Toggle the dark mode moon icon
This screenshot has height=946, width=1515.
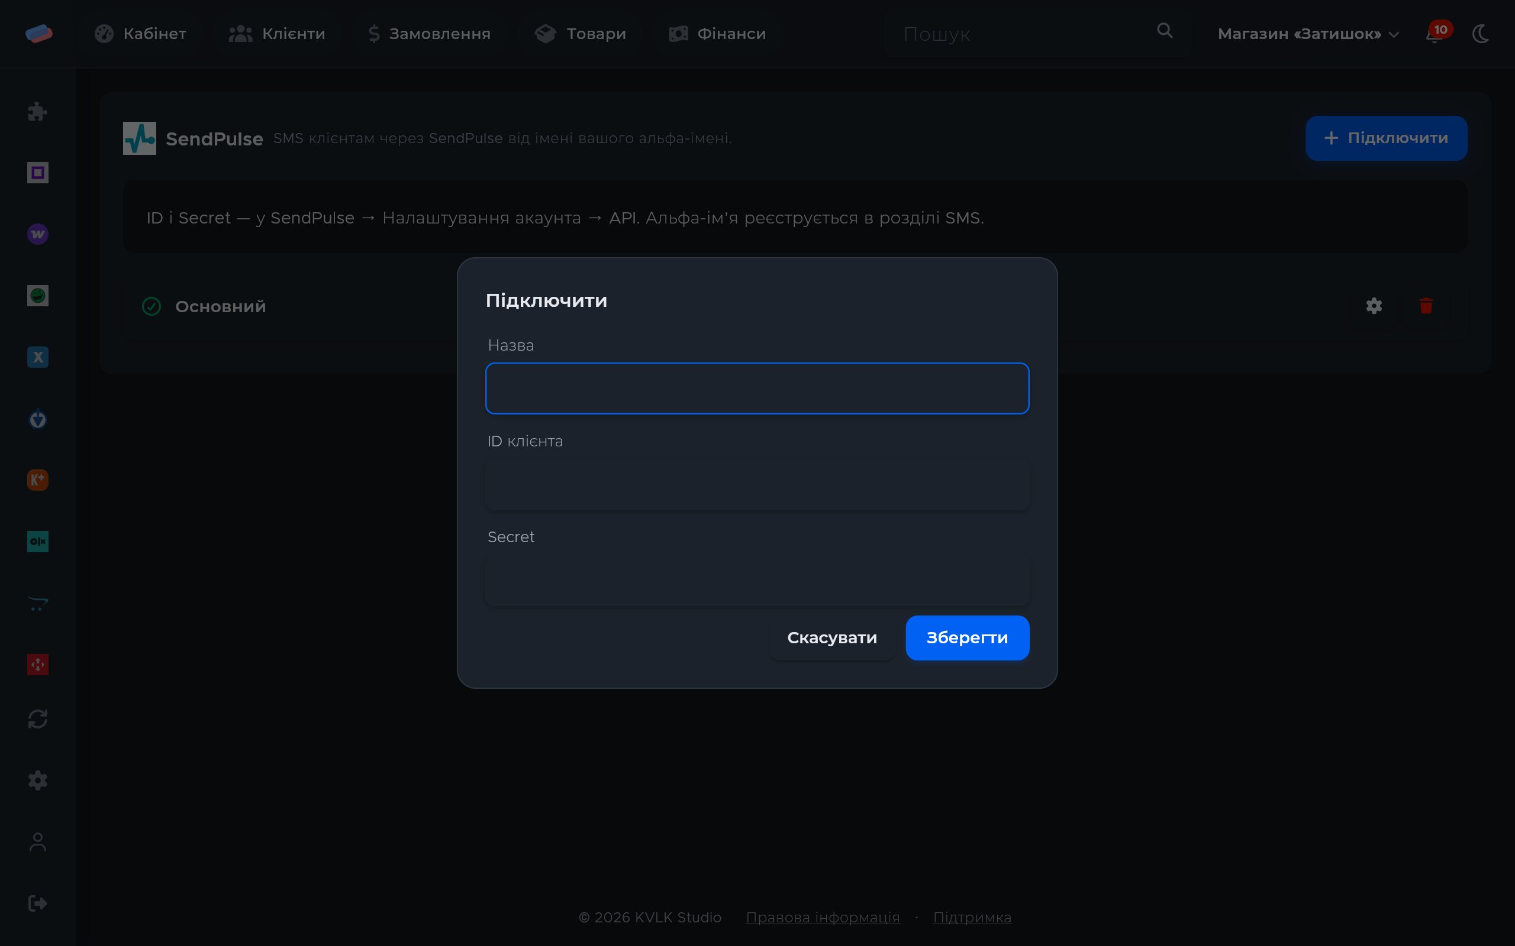point(1481,34)
